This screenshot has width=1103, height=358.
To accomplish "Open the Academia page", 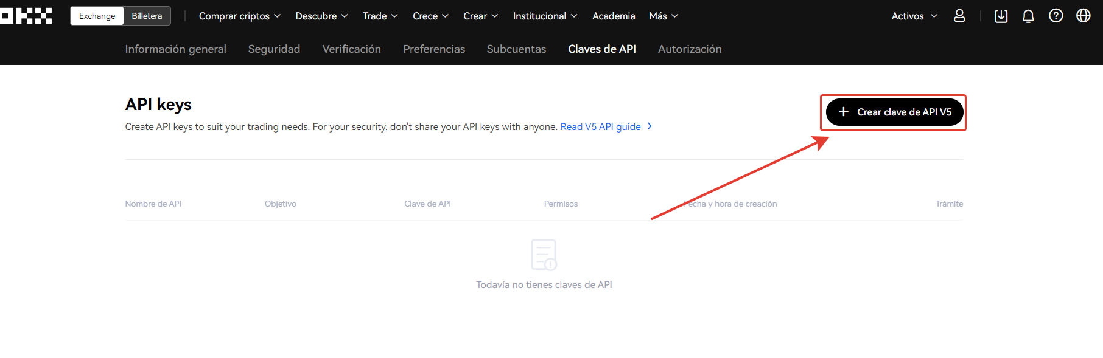I will point(614,16).
